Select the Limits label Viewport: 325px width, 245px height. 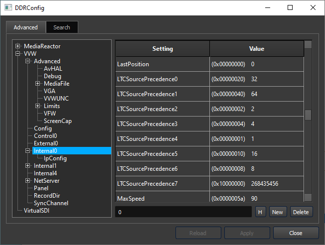pyautogui.click(x=52, y=106)
